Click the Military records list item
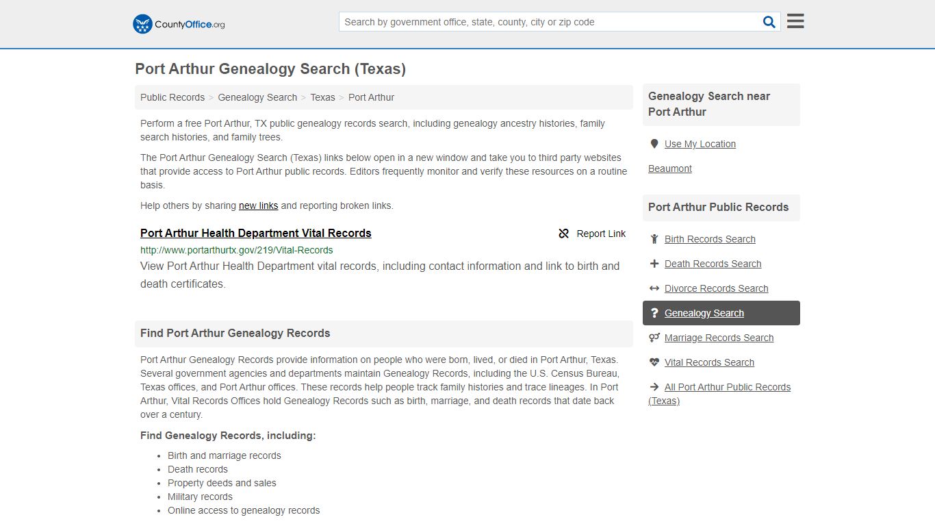935x526 pixels. [x=200, y=497]
